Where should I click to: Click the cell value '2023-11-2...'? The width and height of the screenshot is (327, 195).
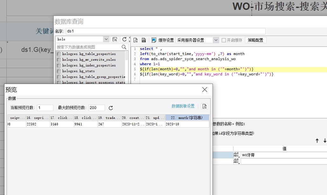coord(133,124)
